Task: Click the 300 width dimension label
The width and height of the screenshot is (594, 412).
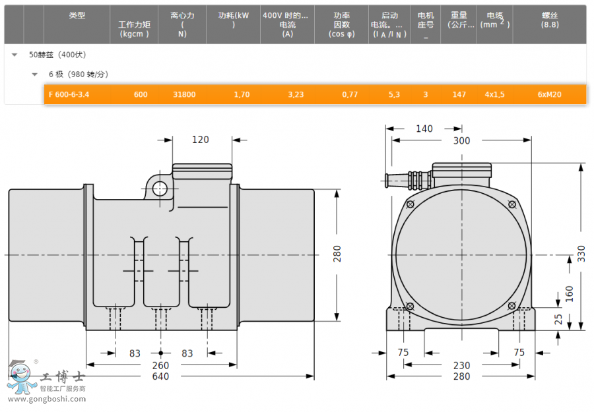Action: coord(462,140)
